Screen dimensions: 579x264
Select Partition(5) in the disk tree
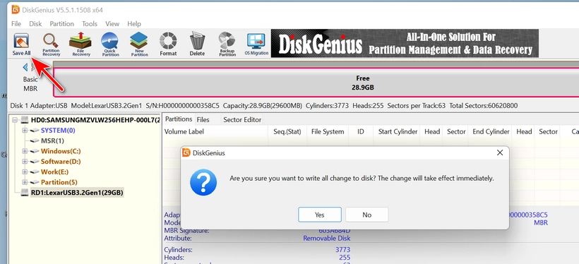59,182
